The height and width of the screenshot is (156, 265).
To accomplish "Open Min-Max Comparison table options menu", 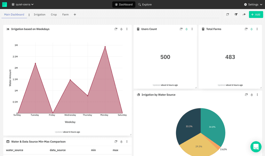I will [x=127, y=142].
